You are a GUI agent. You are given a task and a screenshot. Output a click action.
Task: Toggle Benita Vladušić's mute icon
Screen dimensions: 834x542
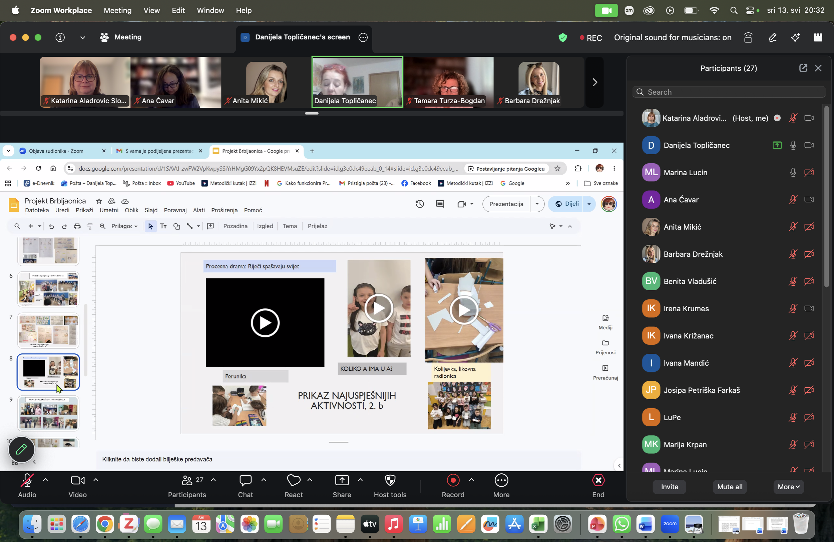pyautogui.click(x=793, y=282)
